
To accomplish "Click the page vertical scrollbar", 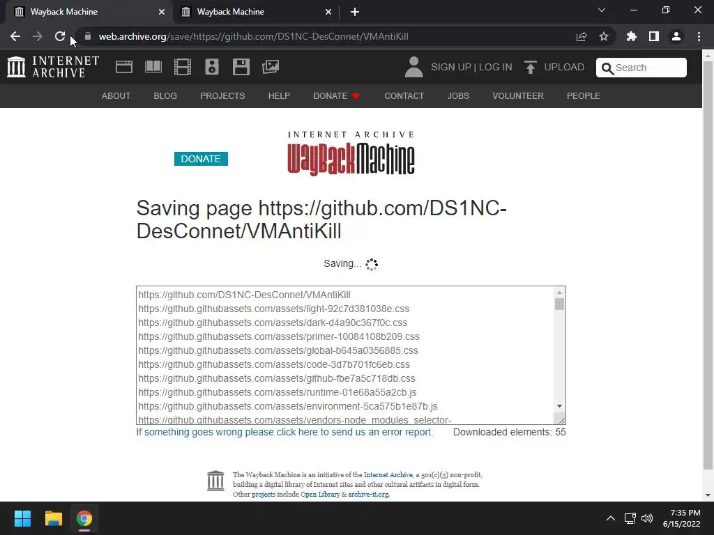I will tap(708, 264).
